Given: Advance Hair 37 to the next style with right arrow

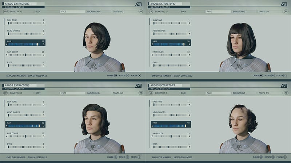Looking at the screenshot, I should point(44,45).
